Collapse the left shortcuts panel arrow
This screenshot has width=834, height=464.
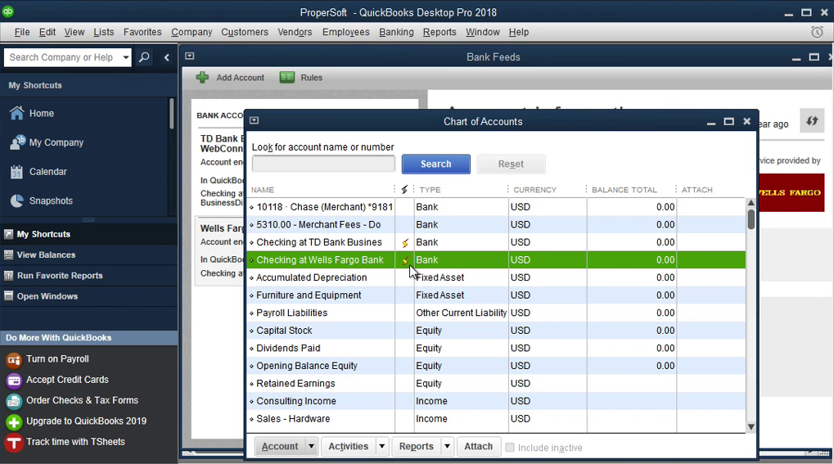pos(166,57)
